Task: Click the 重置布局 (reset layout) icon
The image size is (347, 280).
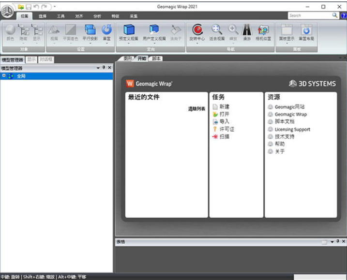Action: [306, 30]
